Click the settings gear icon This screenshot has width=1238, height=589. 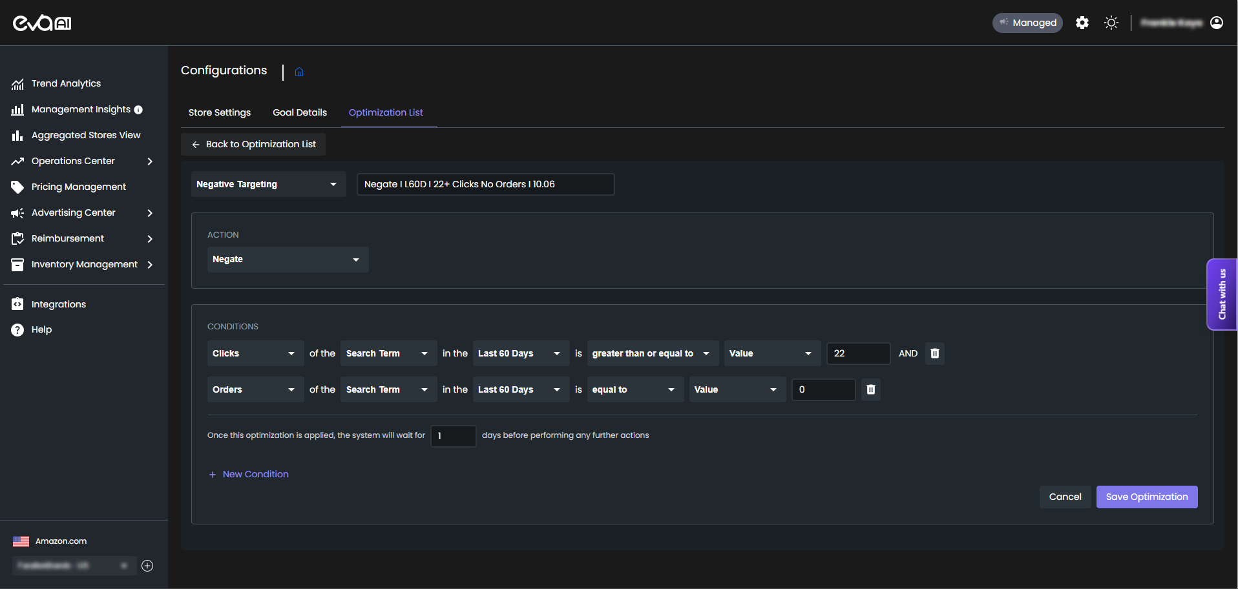(1082, 23)
